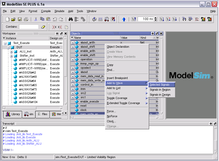Select Add to List in context menu
This screenshot has width=219, height=161.
click(127, 88)
